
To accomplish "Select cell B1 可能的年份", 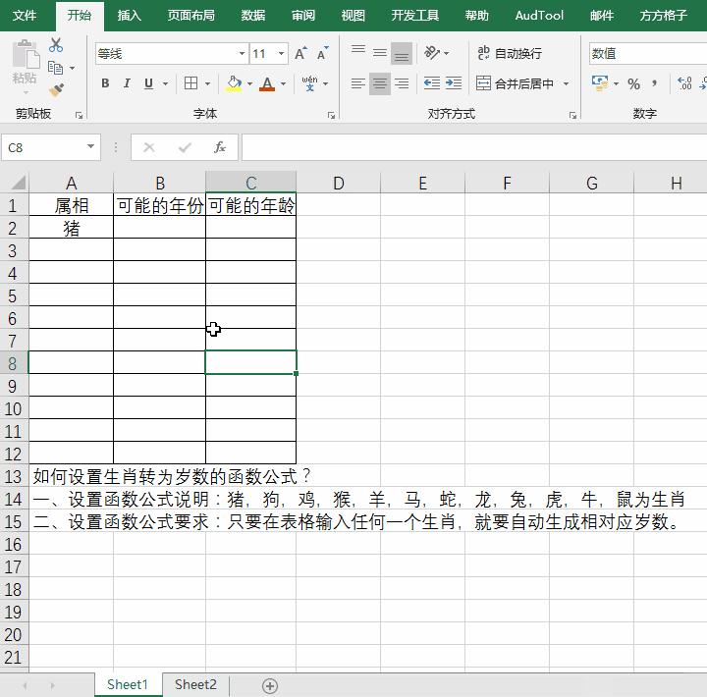I will [x=160, y=204].
